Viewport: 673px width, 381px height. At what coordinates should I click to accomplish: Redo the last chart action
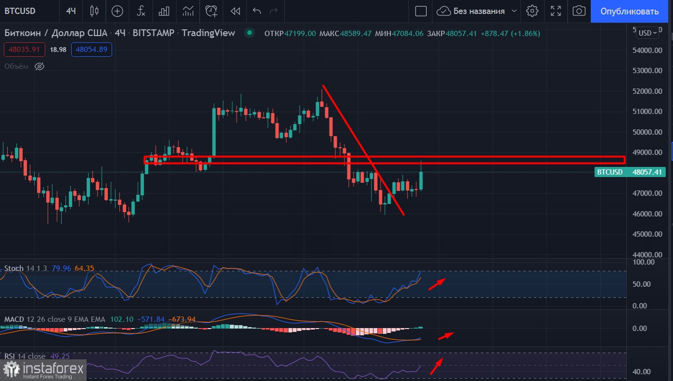tap(274, 11)
